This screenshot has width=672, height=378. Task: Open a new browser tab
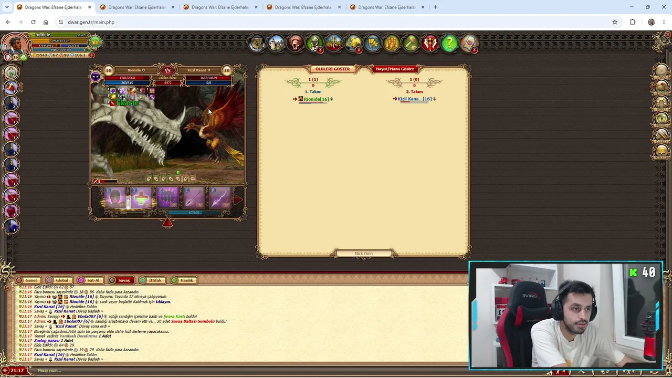435,7
